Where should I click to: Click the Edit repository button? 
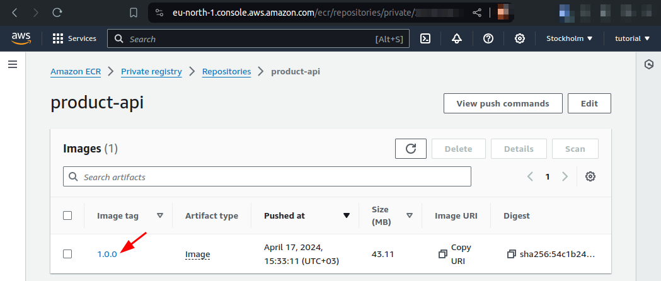click(589, 103)
